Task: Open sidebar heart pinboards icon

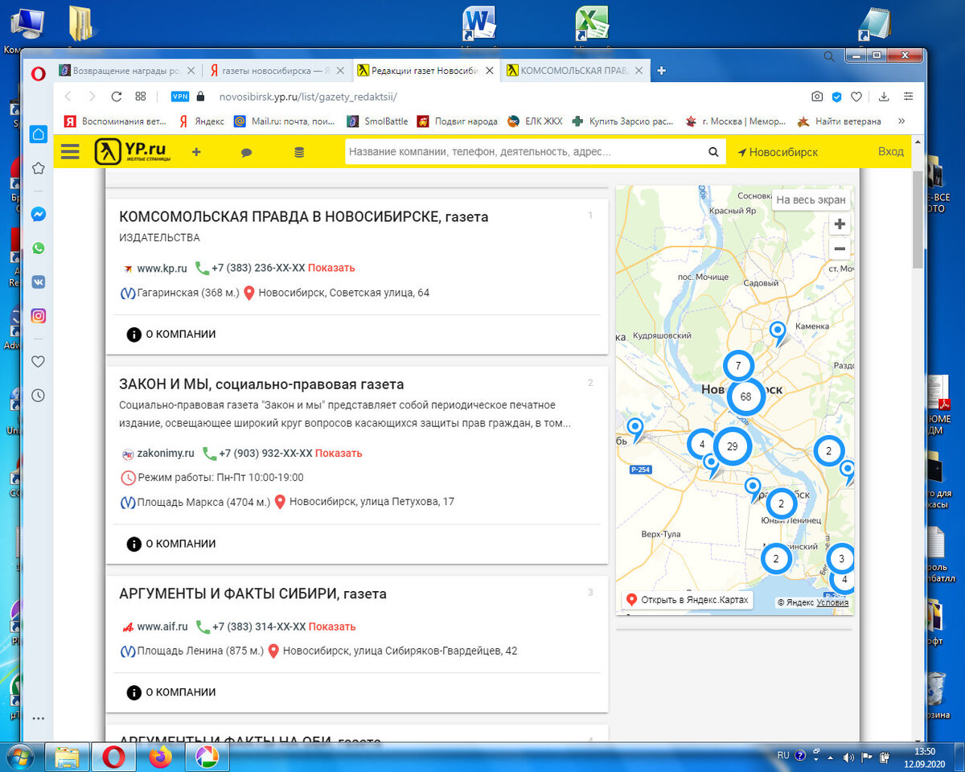Action: (x=38, y=362)
